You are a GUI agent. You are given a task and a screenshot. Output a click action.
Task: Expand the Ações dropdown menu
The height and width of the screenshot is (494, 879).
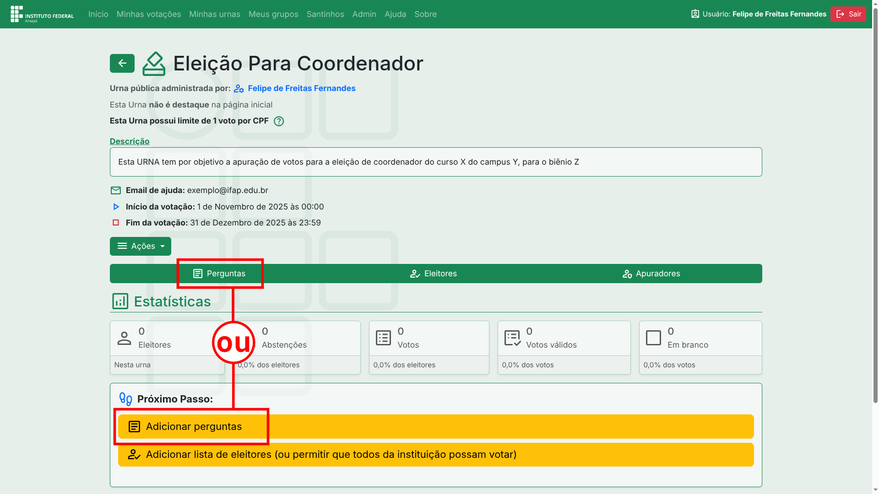[x=140, y=246]
